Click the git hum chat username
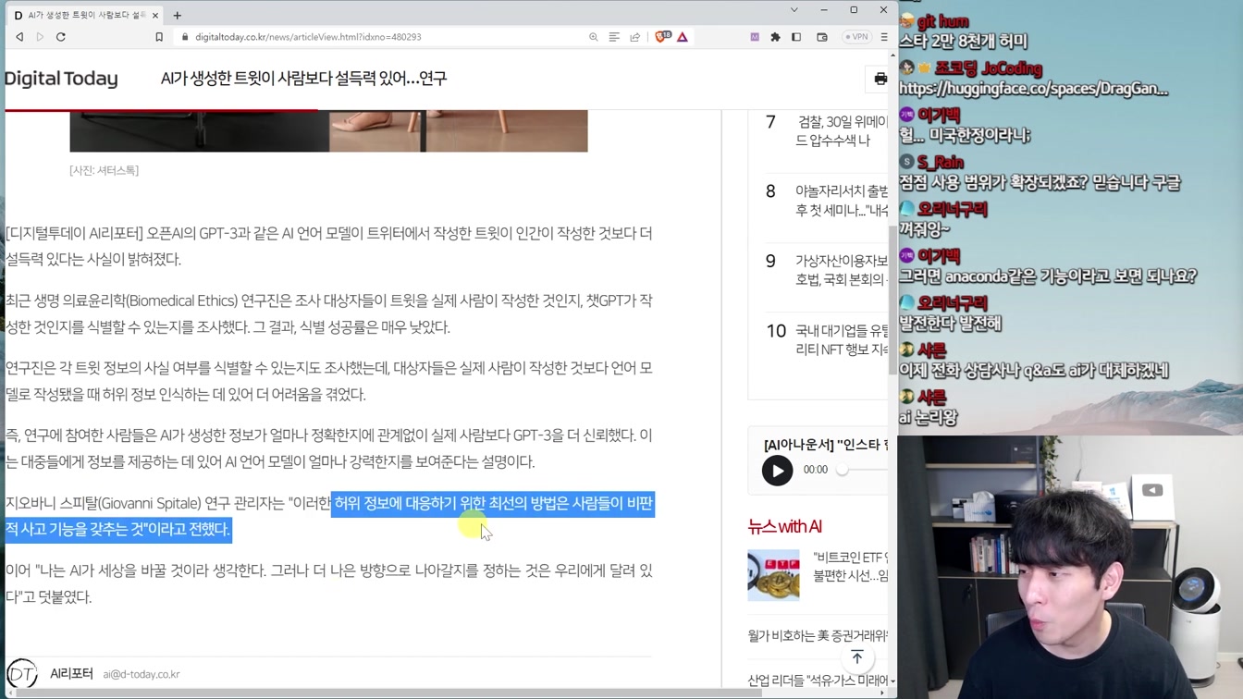1243x699 pixels. [x=942, y=21]
